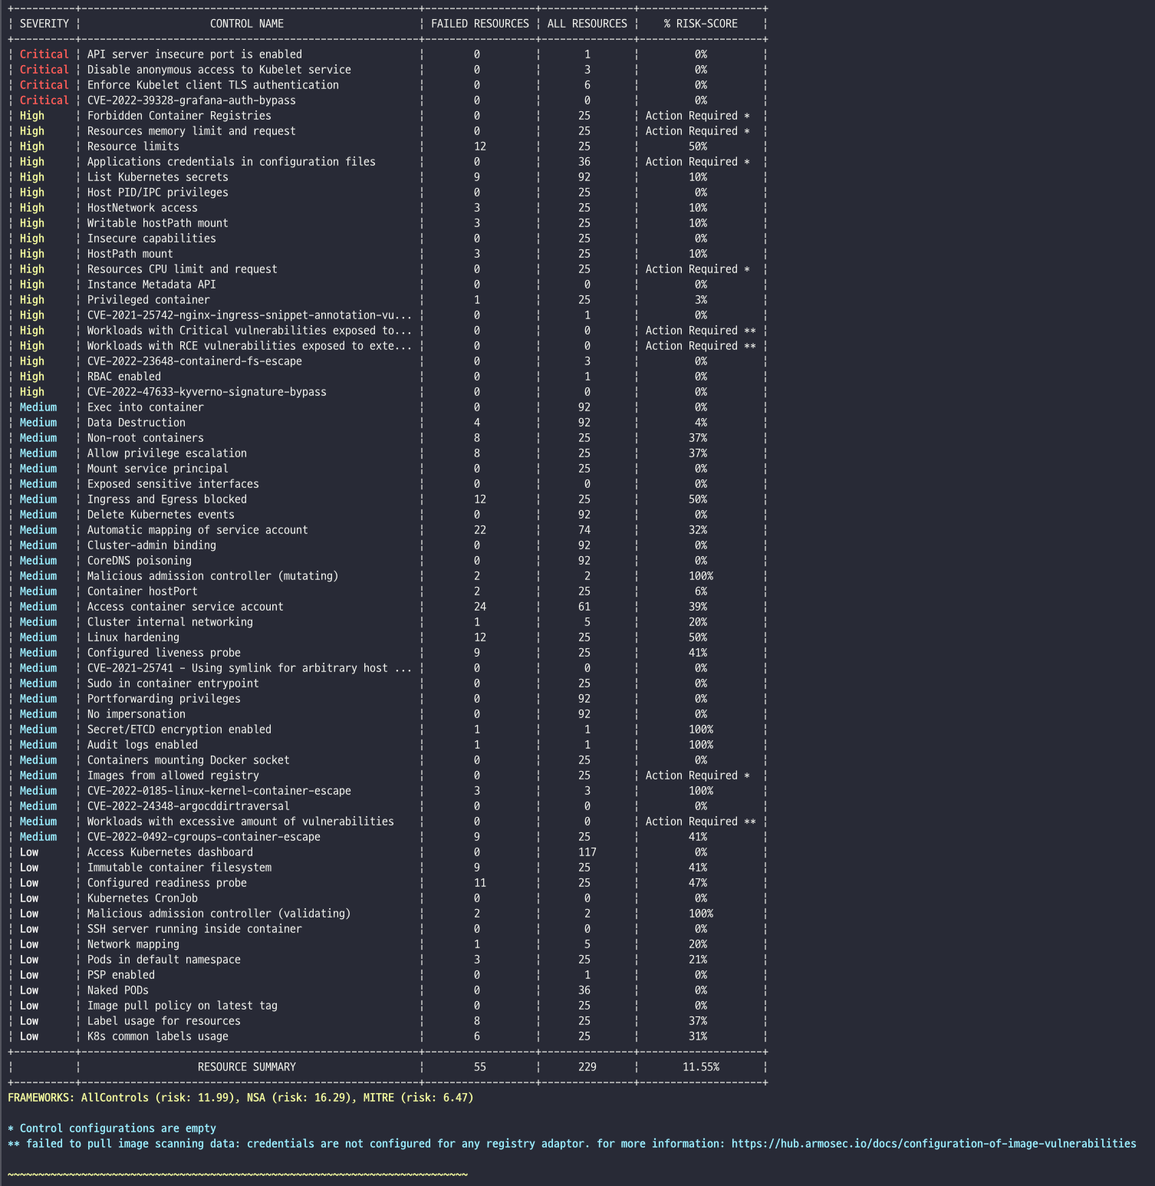Select 'Ingress and Egress blocked' control
This screenshot has height=1186, width=1155.
[167, 499]
